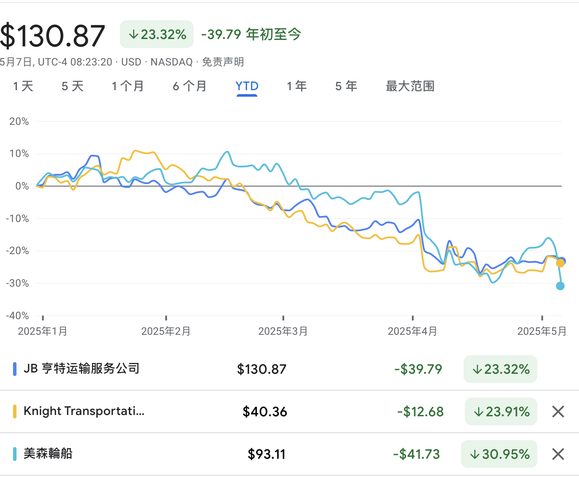Click the yellow legend marker for Knight Transportation
Image resolution: width=579 pixels, height=477 pixels.
coord(16,411)
